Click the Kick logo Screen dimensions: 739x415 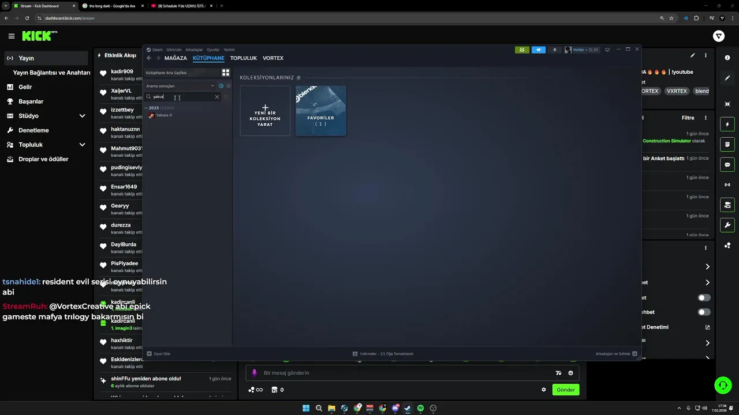[x=39, y=36]
